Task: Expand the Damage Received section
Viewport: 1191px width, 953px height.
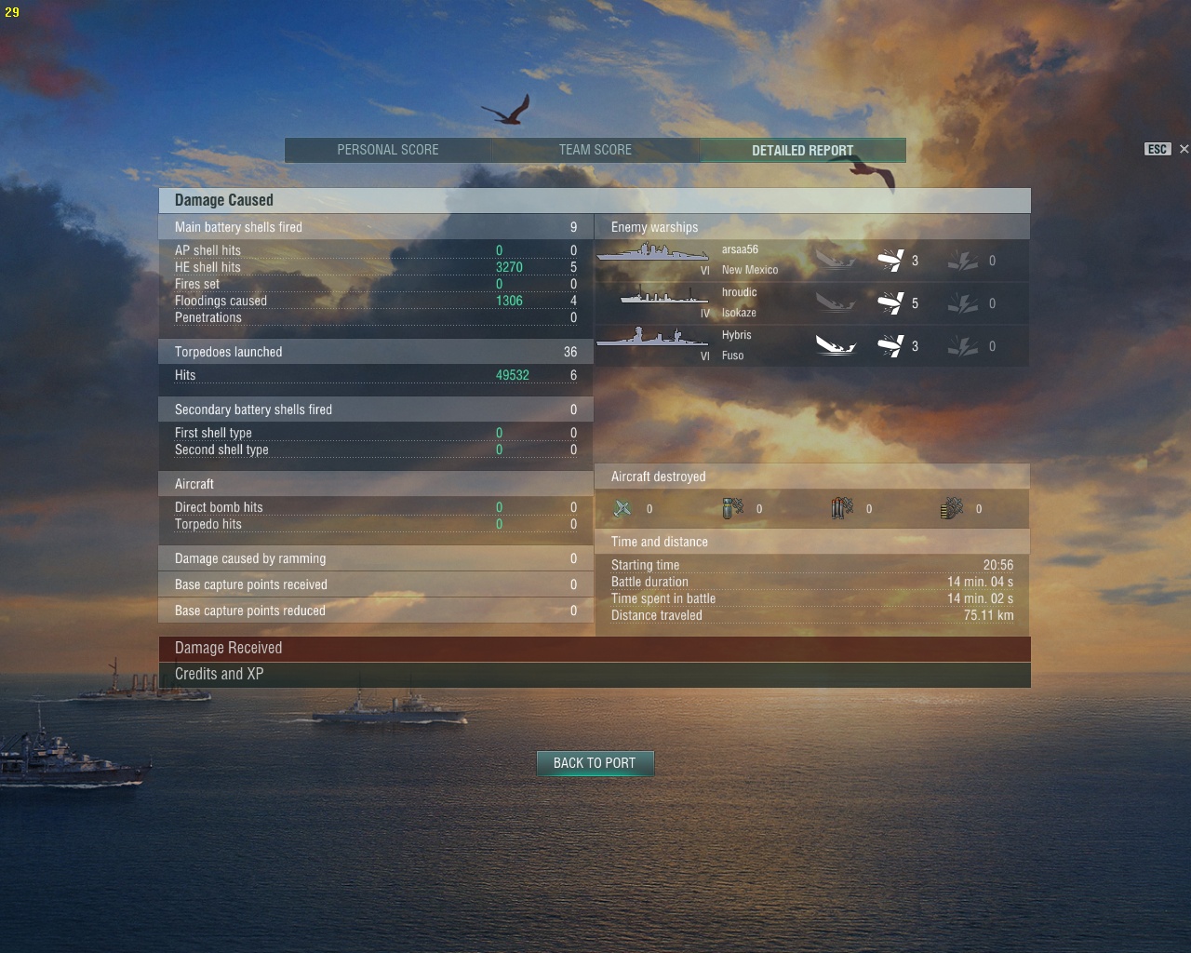Action: point(595,649)
